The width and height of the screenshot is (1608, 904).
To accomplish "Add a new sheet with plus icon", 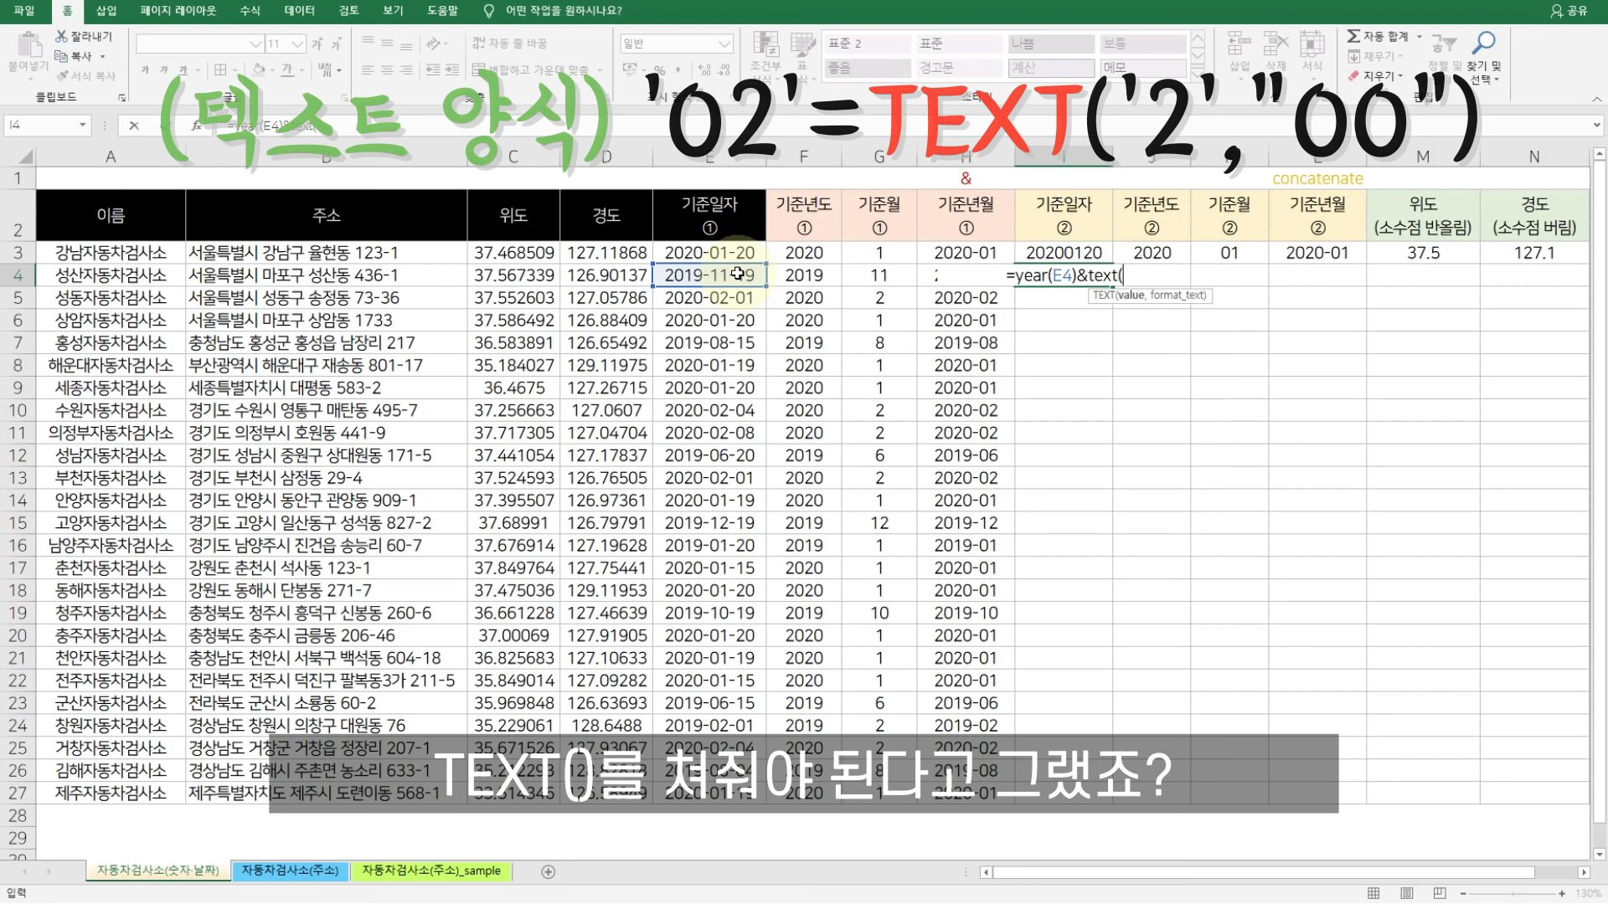I will click(548, 871).
